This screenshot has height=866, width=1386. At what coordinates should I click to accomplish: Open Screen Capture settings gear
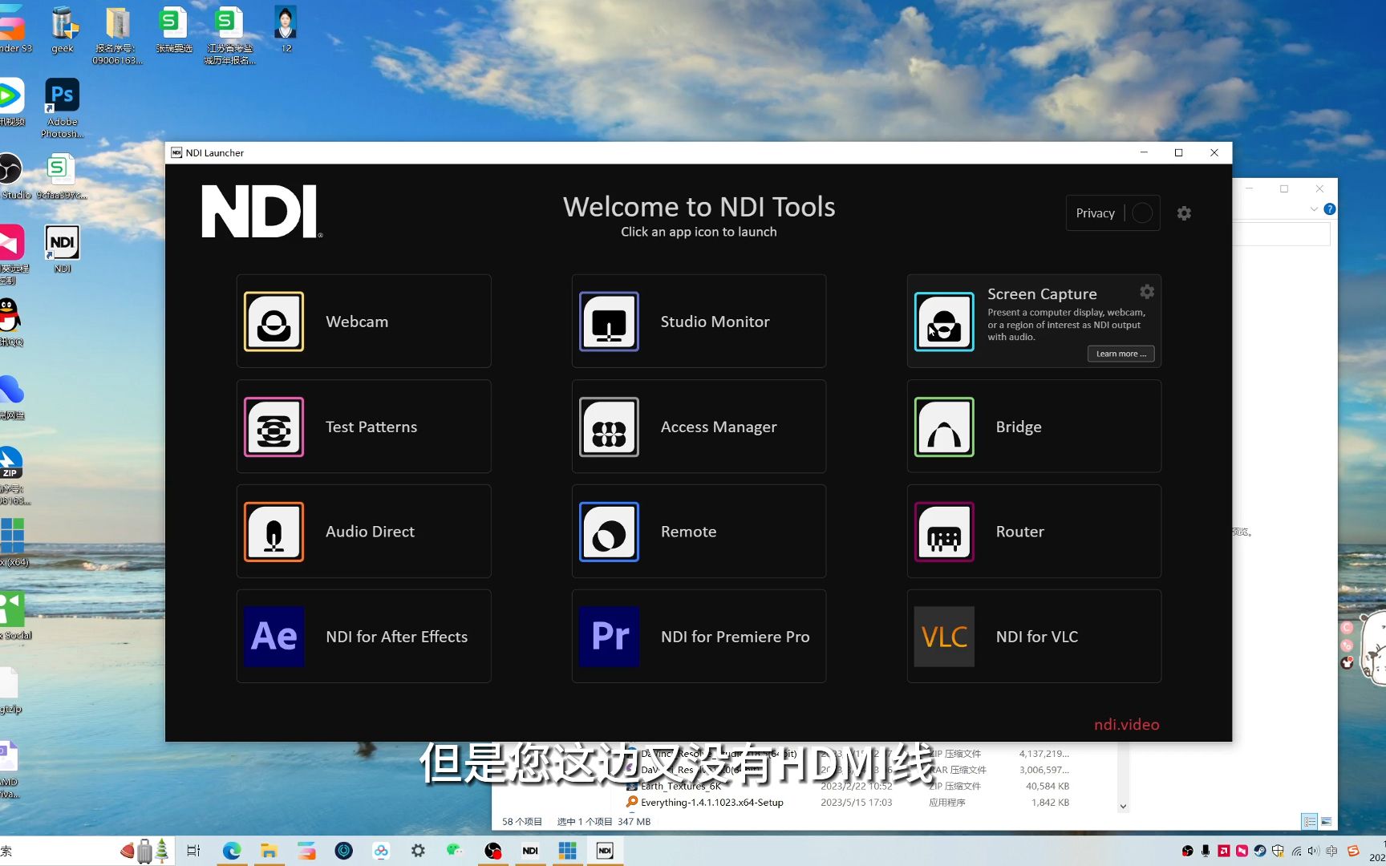coord(1147,291)
